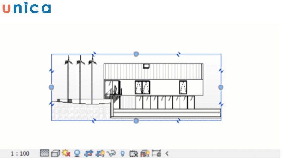Viewport: 282px width, 158px height.
Task: Toggle the Shadows globe icon
Action: point(77,153)
